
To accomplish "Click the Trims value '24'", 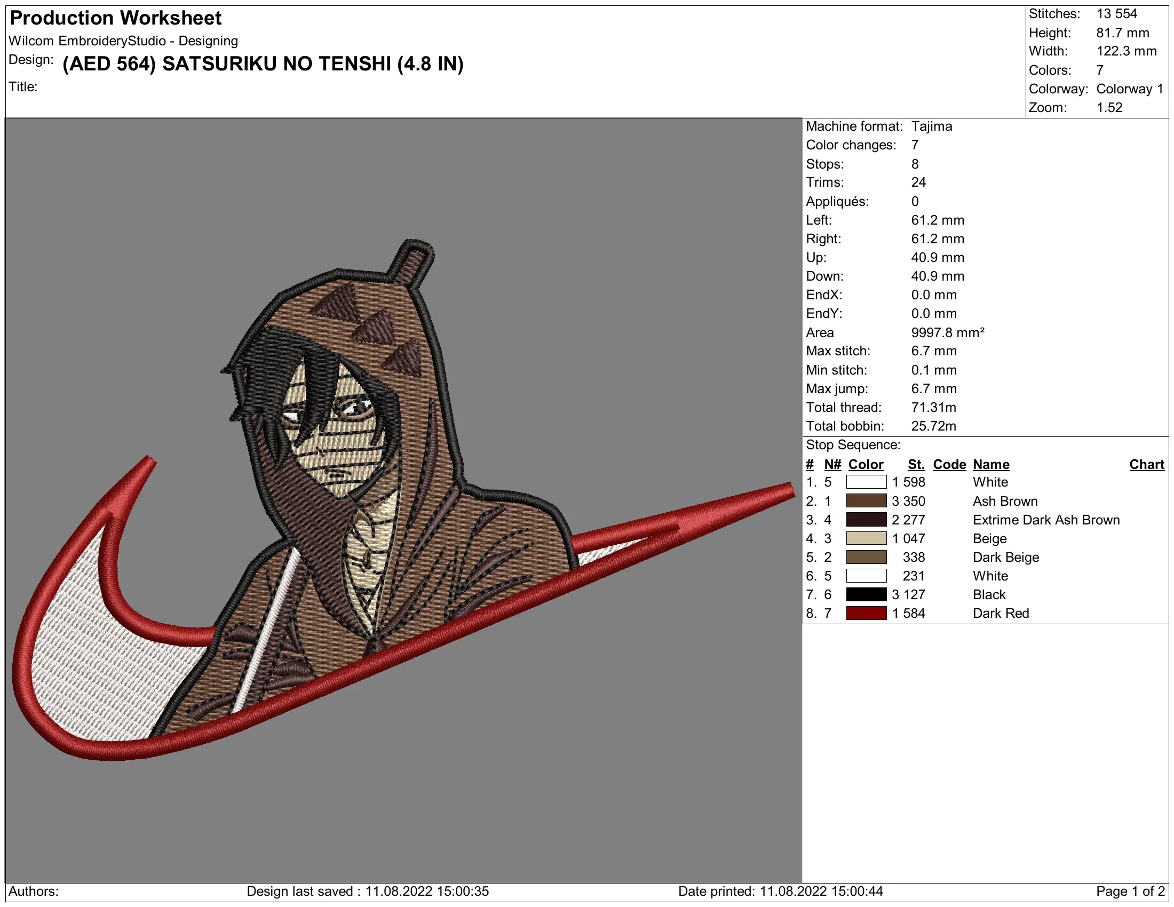I will pos(919,182).
